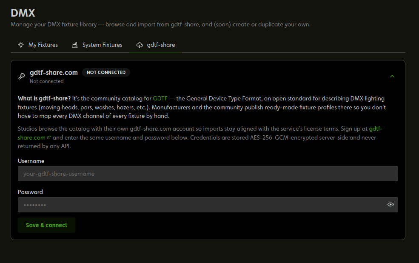Click the DMX page title
The image size is (419, 263).
pyautogui.click(x=23, y=13)
